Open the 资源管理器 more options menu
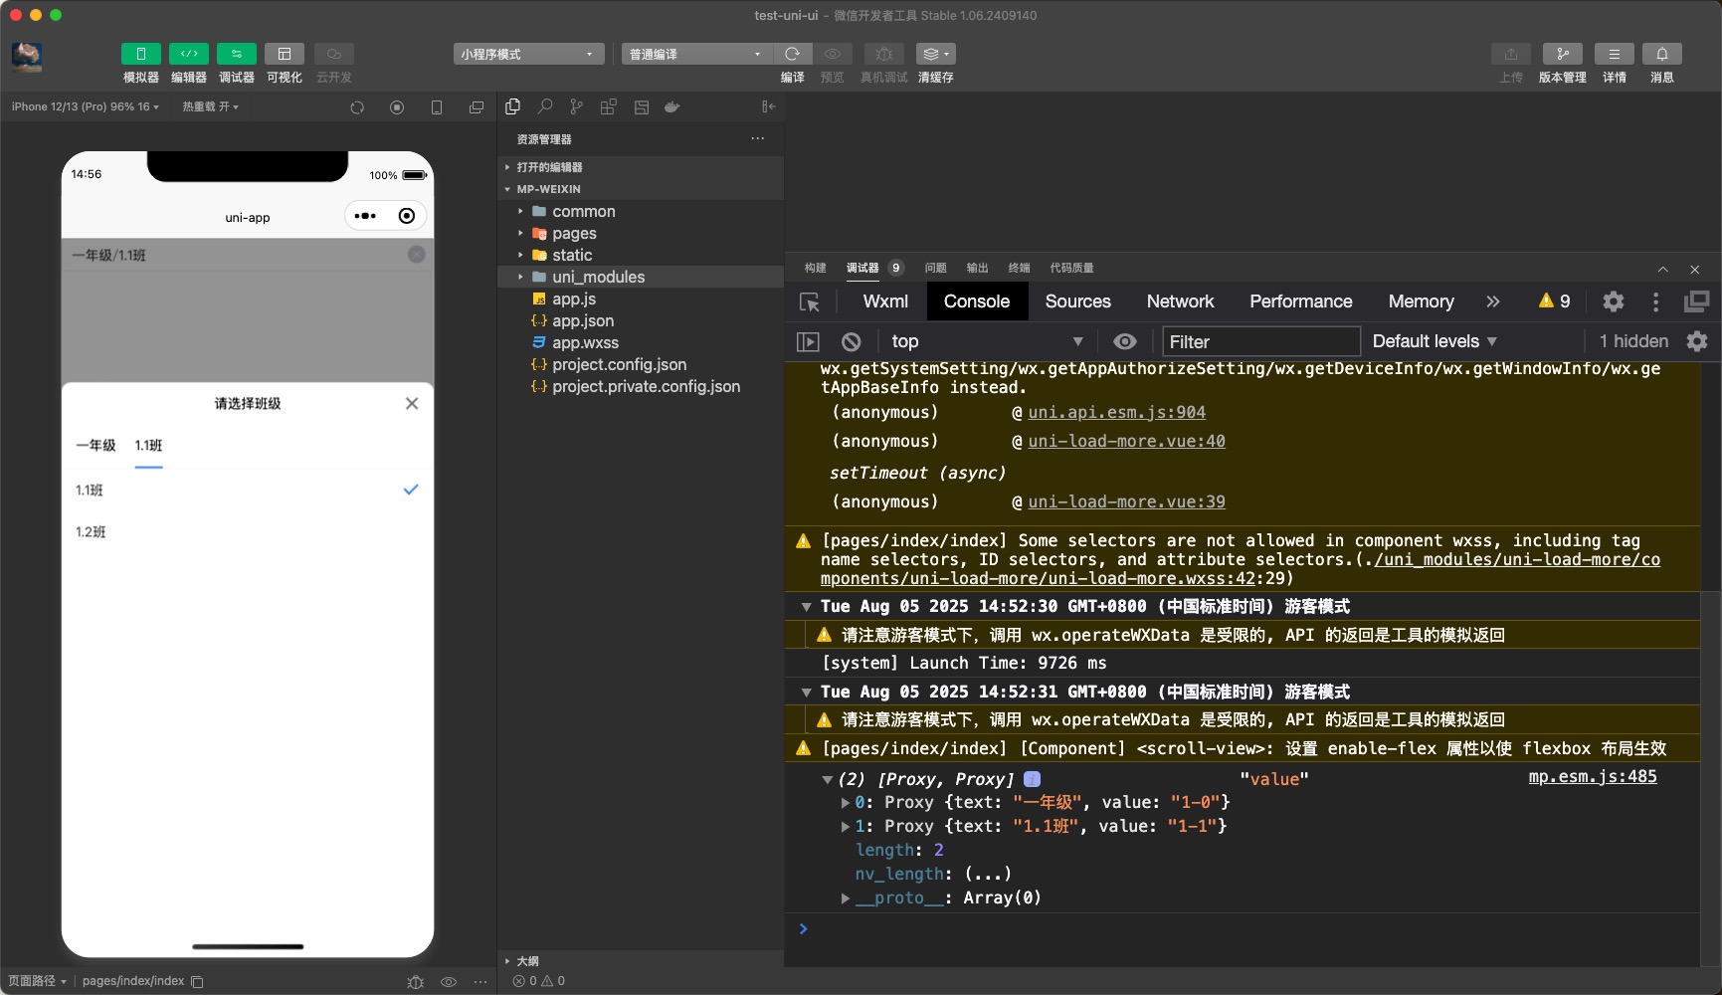The width and height of the screenshot is (1722, 995). pos(758,139)
